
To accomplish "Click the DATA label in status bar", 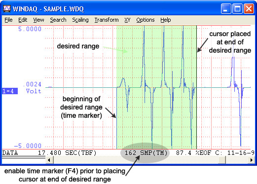I will [x=10, y=153].
